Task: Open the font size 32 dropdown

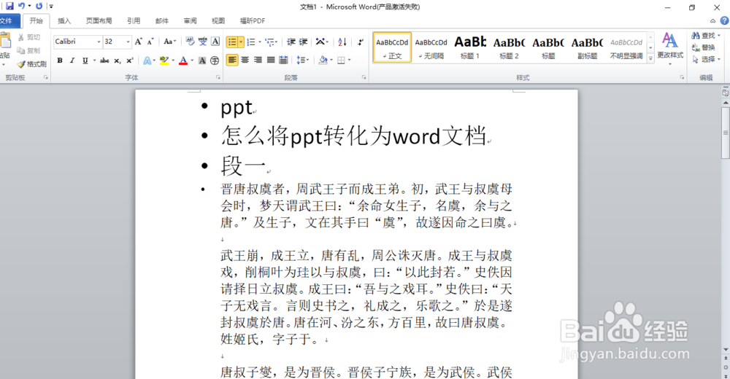Action: 128,42
